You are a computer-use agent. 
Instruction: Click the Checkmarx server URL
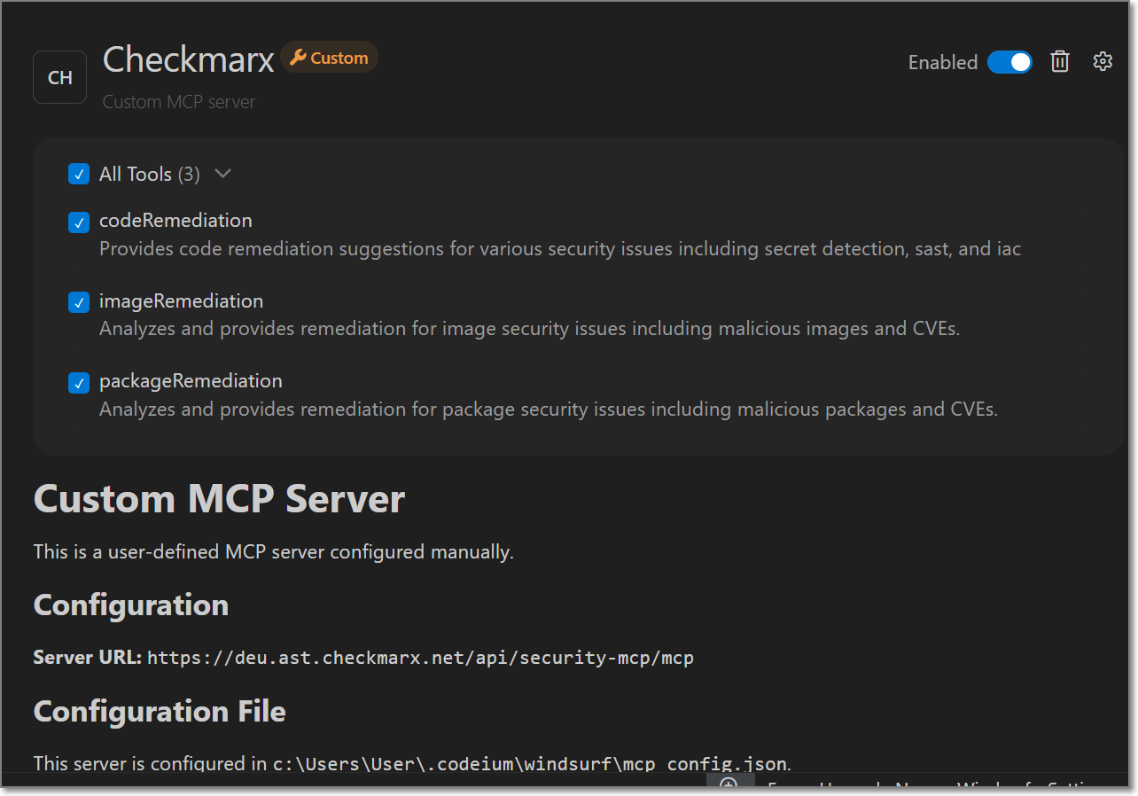[419, 658]
